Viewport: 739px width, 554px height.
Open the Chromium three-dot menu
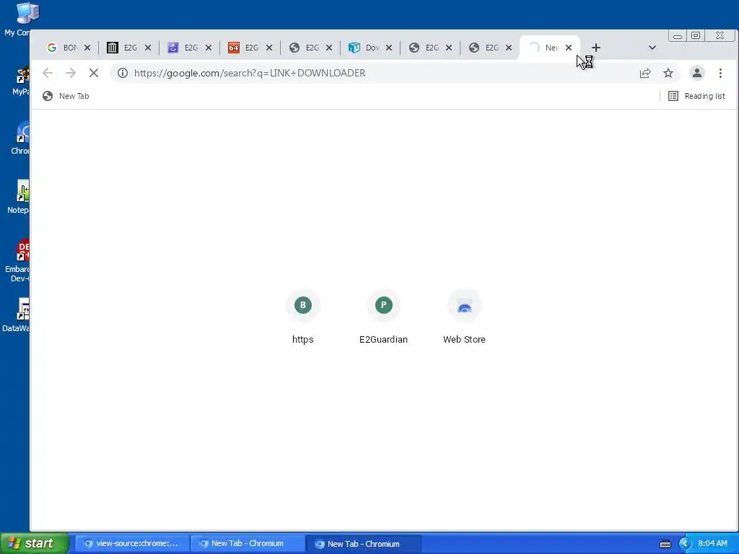(720, 73)
